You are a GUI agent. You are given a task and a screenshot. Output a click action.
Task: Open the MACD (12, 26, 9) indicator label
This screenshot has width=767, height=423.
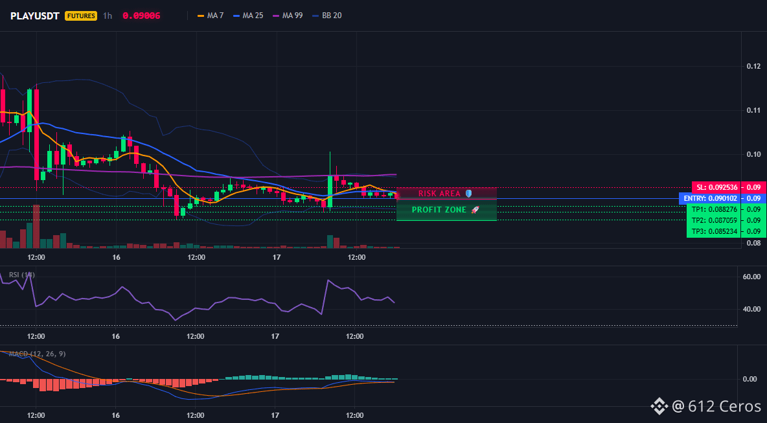tap(37, 354)
